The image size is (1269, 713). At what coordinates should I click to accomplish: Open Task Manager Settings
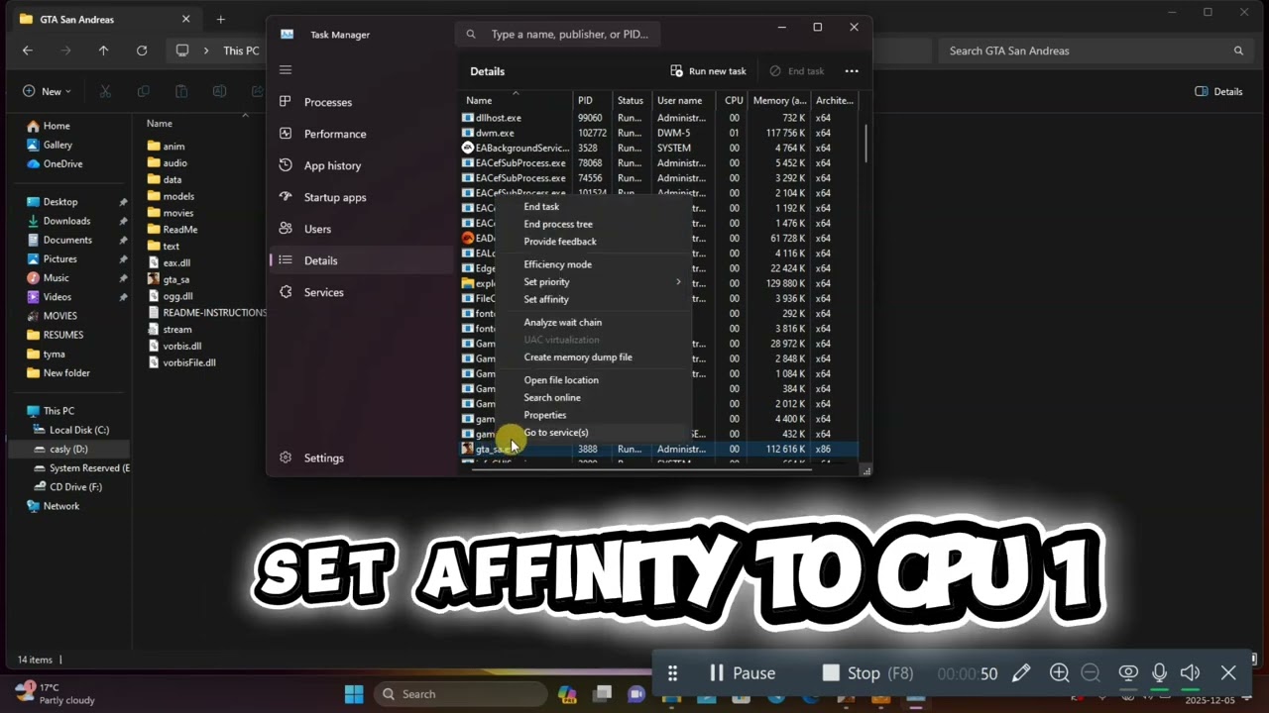[323, 458]
